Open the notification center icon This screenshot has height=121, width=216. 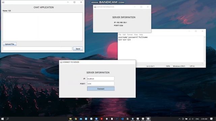pos(212,119)
